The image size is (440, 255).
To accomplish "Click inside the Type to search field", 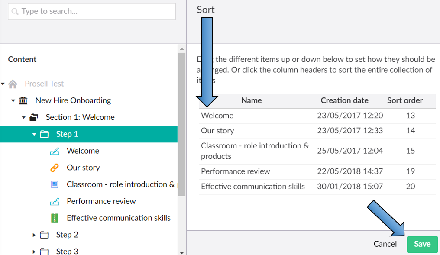I will pos(87,12).
